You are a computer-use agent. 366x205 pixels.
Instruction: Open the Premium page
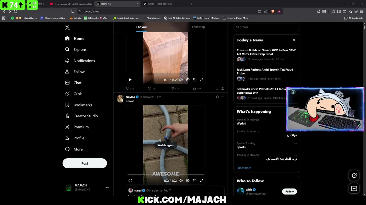[77, 127]
